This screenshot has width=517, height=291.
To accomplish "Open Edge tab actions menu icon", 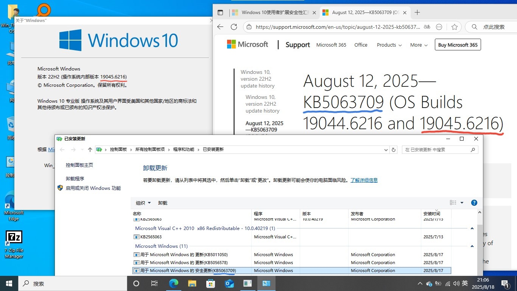I will pos(220,13).
